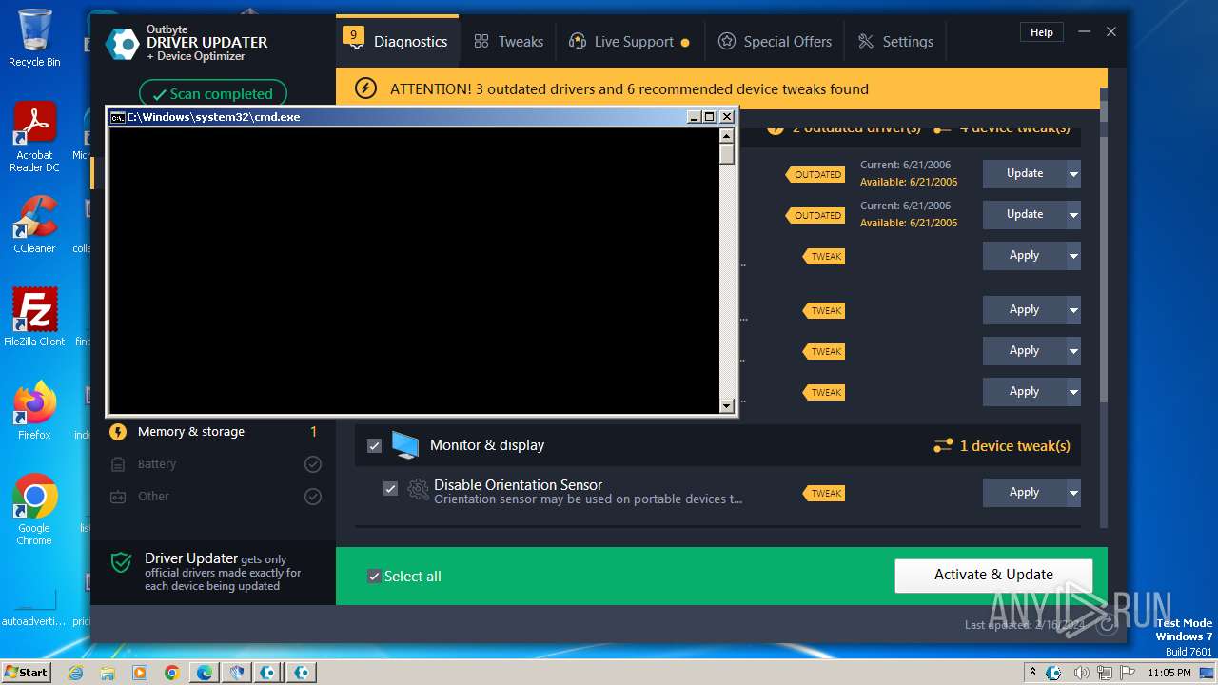
Task: Open Internet Explorer from taskbar
Action: (76, 673)
